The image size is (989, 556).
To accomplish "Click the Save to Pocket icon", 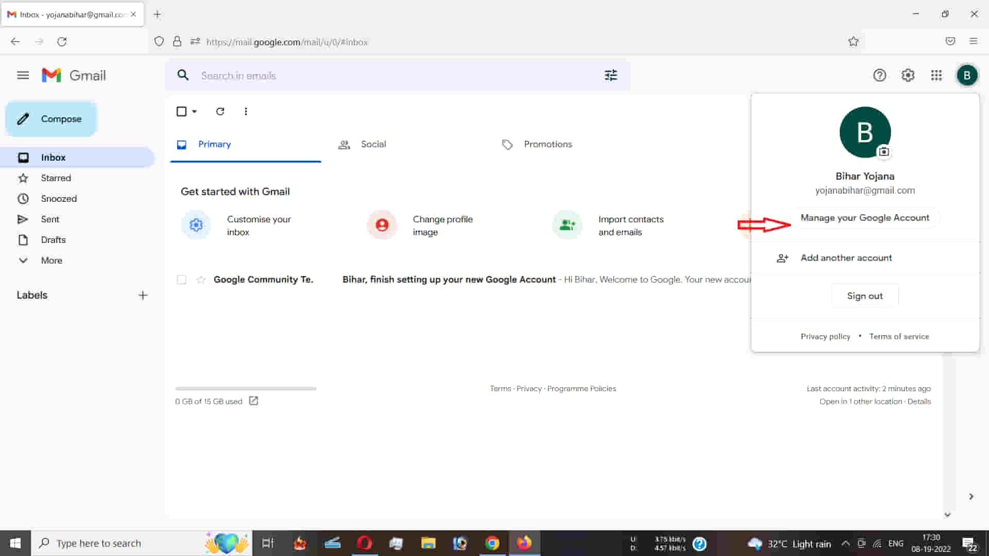I will point(950,41).
